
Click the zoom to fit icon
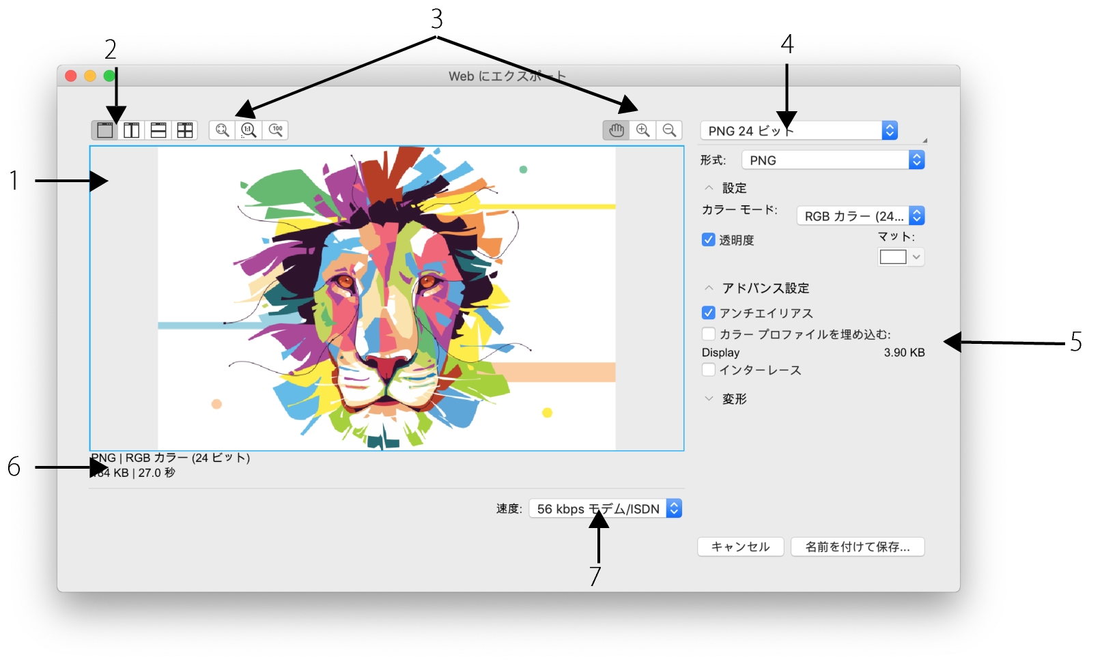(x=222, y=130)
